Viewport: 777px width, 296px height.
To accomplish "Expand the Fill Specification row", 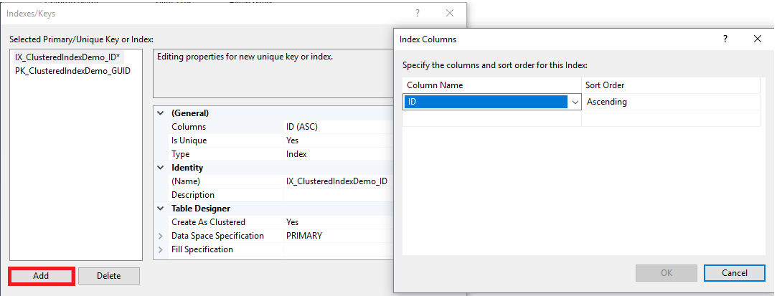I will pyautogui.click(x=160, y=249).
